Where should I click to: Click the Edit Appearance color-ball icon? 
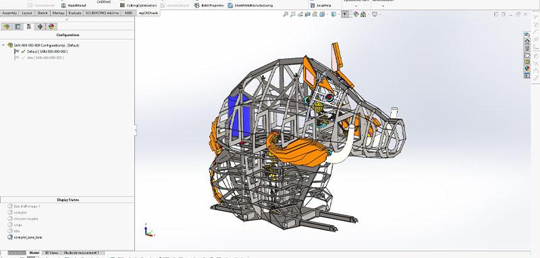click(356, 14)
